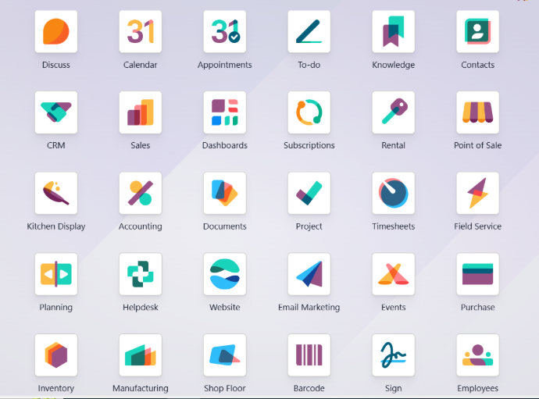
Task: Click the To-do pencil icon
Action: (x=309, y=32)
